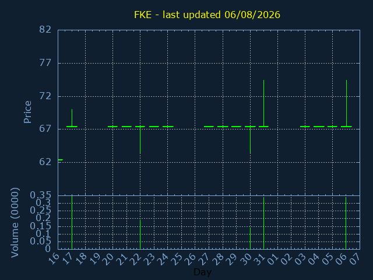This screenshot has width=373, height=280.
Task: Click the price spike on day 31
Action: (x=263, y=103)
